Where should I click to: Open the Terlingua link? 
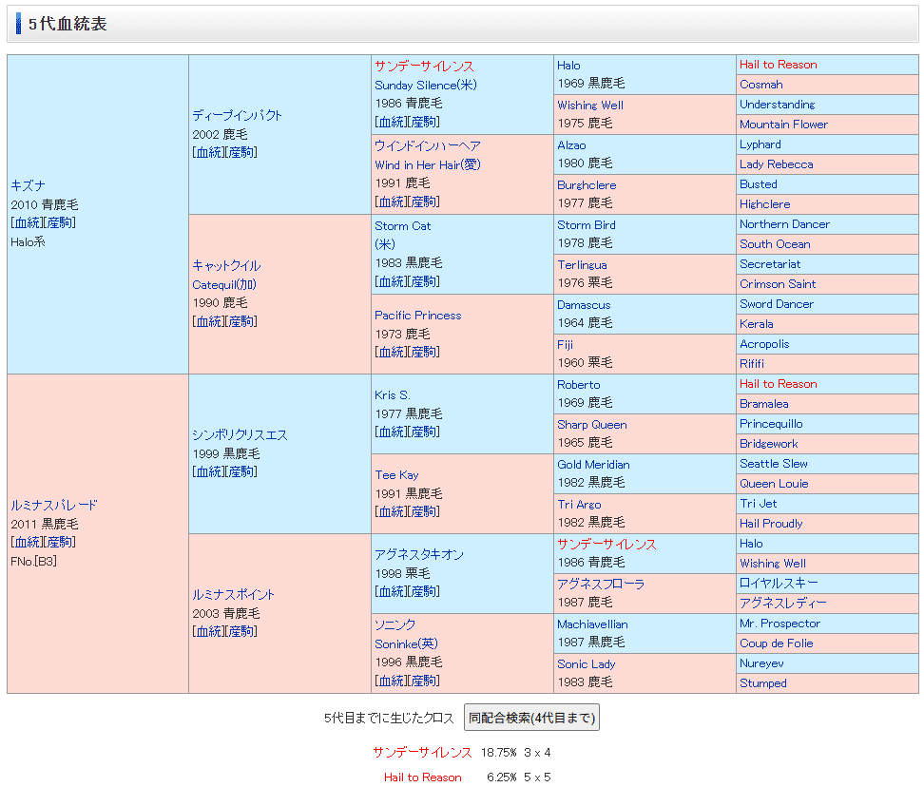coord(582,265)
